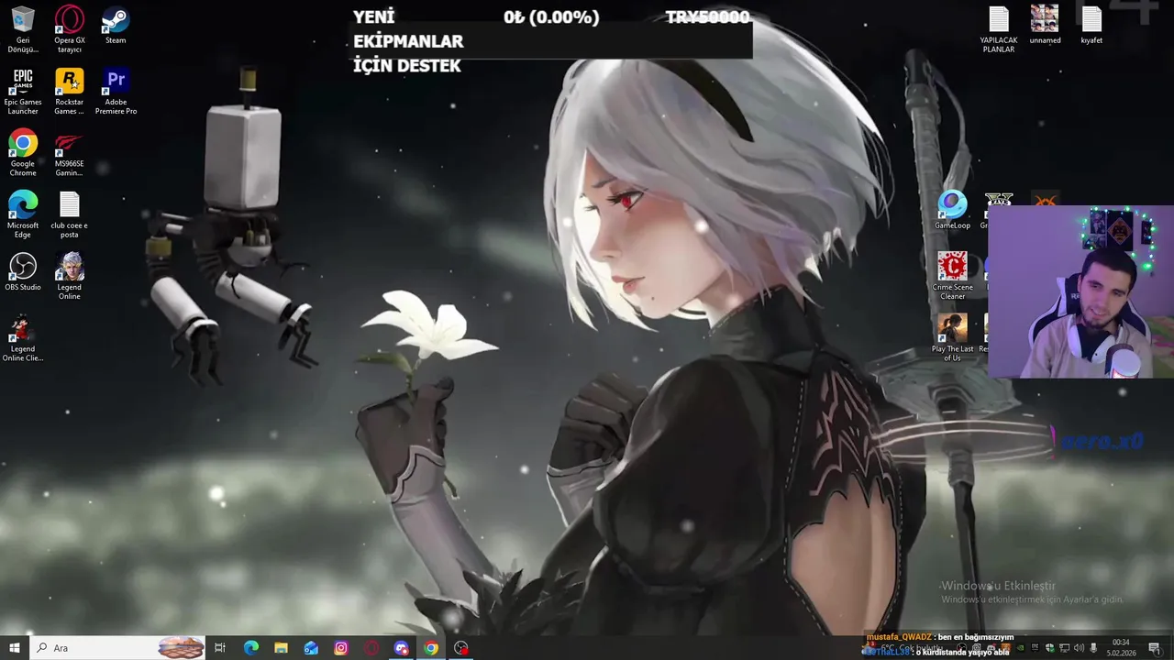
Task: Click the 'TRY50000' goal amount text
Action: tap(707, 17)
